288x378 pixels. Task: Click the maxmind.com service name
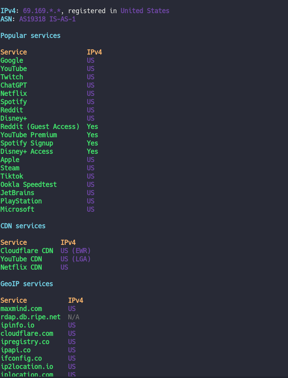(21, 309)
